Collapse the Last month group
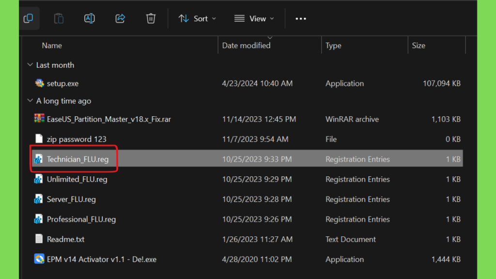Viewport: 496px width, 279px height. 30,65
